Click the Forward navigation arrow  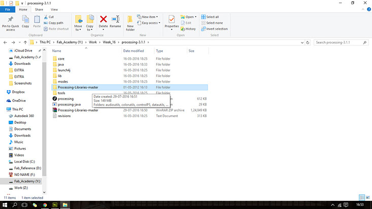tap(13, 42)
